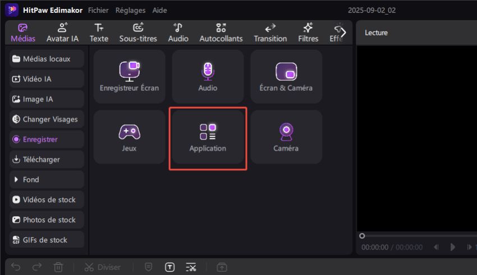Open Télécharger in sidebar

click(47, 160)
